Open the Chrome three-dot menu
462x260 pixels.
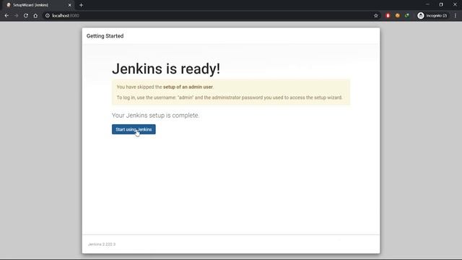(x=456, y=16)
